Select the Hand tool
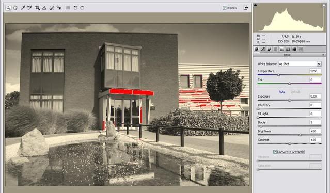330x193 pixels. coord(15,8)
